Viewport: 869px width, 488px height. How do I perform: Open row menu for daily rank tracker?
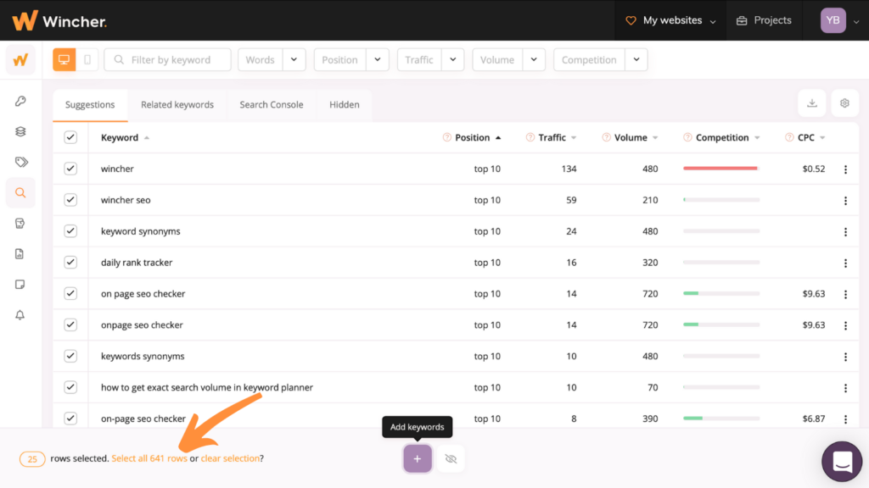pos(846,263)
